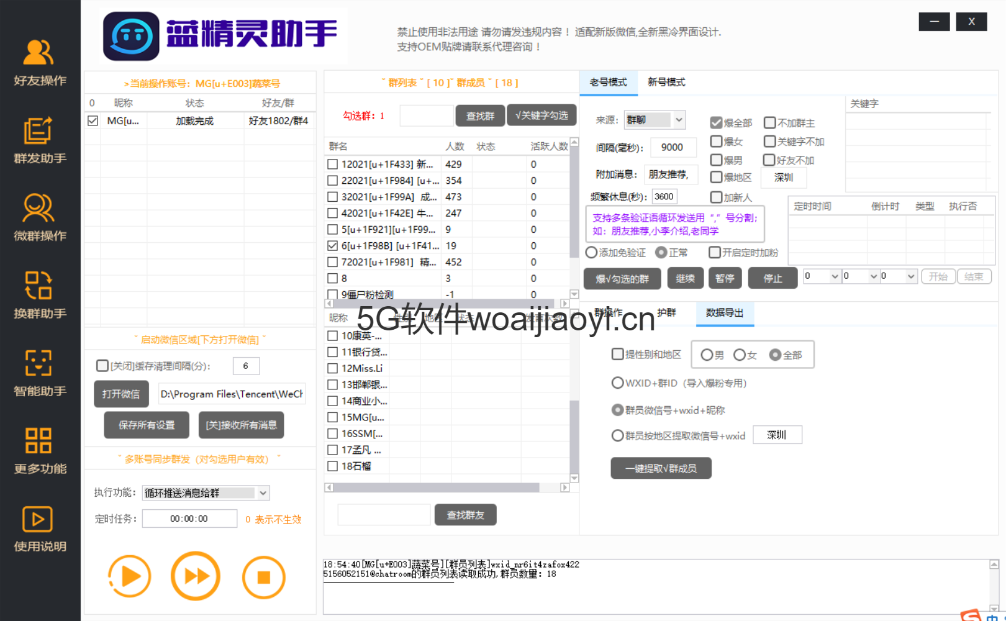Select 群员按地区提取微信号+wxid radio
The image size is (1006, 621).
[618, 435]
